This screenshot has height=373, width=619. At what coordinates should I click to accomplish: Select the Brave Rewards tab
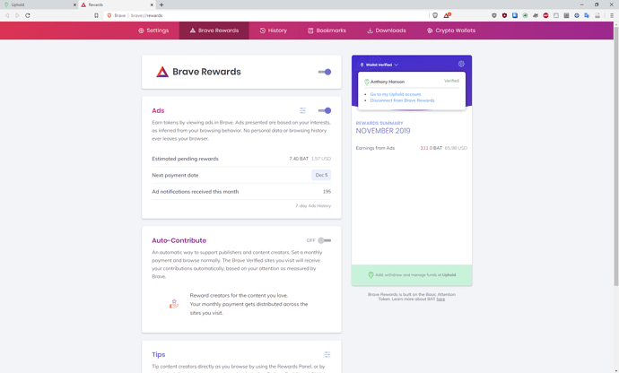[214, 30]
